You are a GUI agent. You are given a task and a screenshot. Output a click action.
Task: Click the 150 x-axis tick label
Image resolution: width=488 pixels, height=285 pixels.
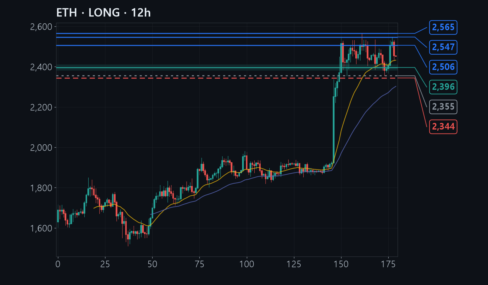click(x=341, y=264)
